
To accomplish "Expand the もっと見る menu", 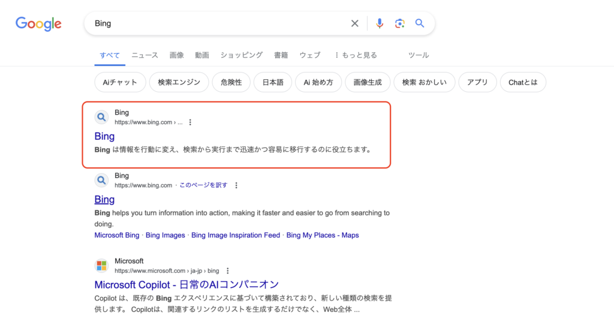I will pyautogui.click(x=356, y=55).
